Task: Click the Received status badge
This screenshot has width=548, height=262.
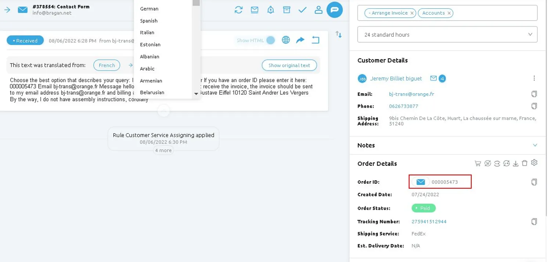Action: [25, 40]
